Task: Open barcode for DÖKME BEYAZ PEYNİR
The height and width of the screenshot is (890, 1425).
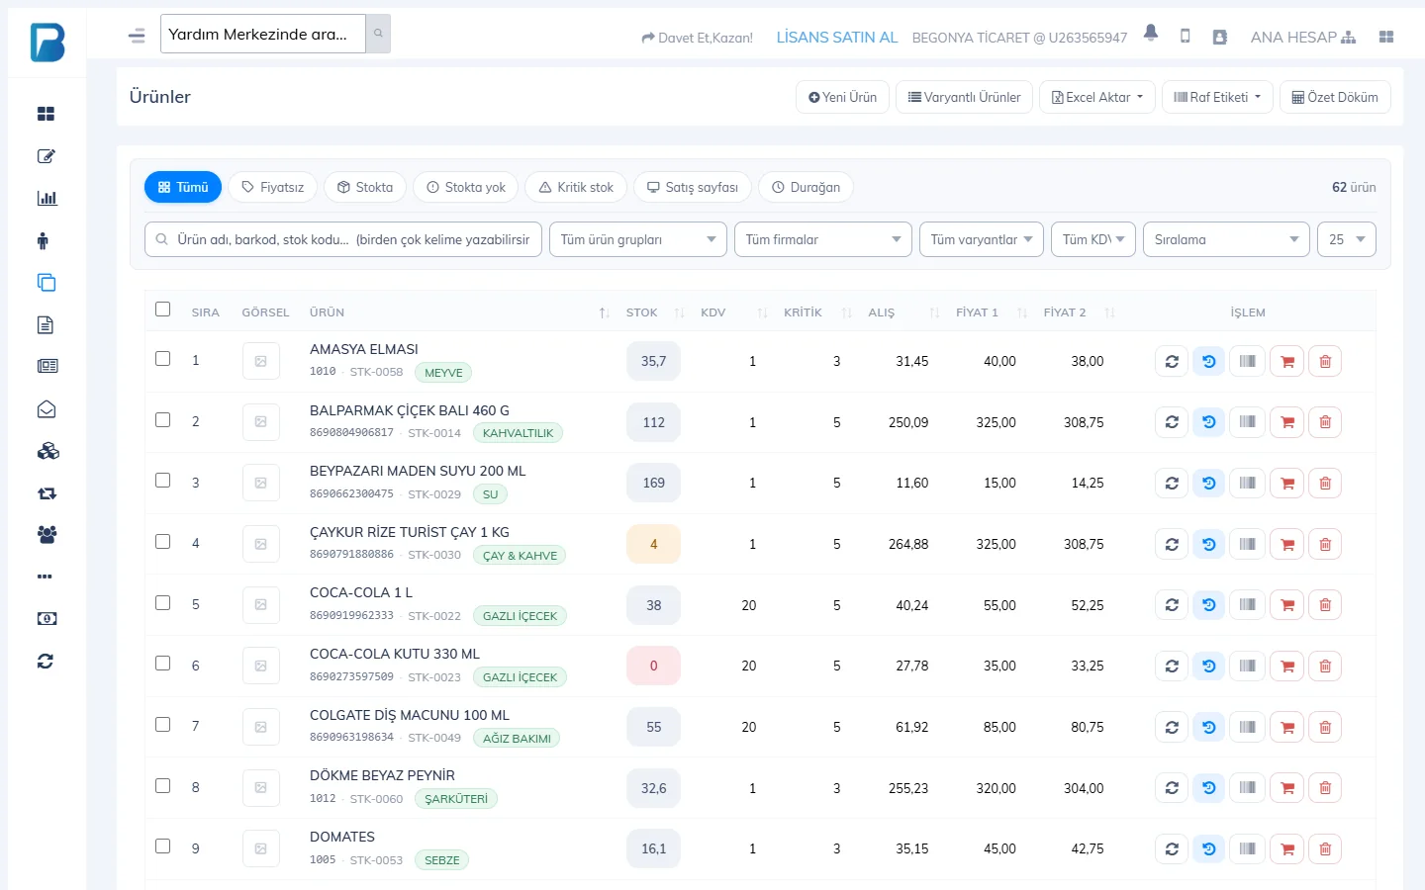Action: tap(1247, 788)
